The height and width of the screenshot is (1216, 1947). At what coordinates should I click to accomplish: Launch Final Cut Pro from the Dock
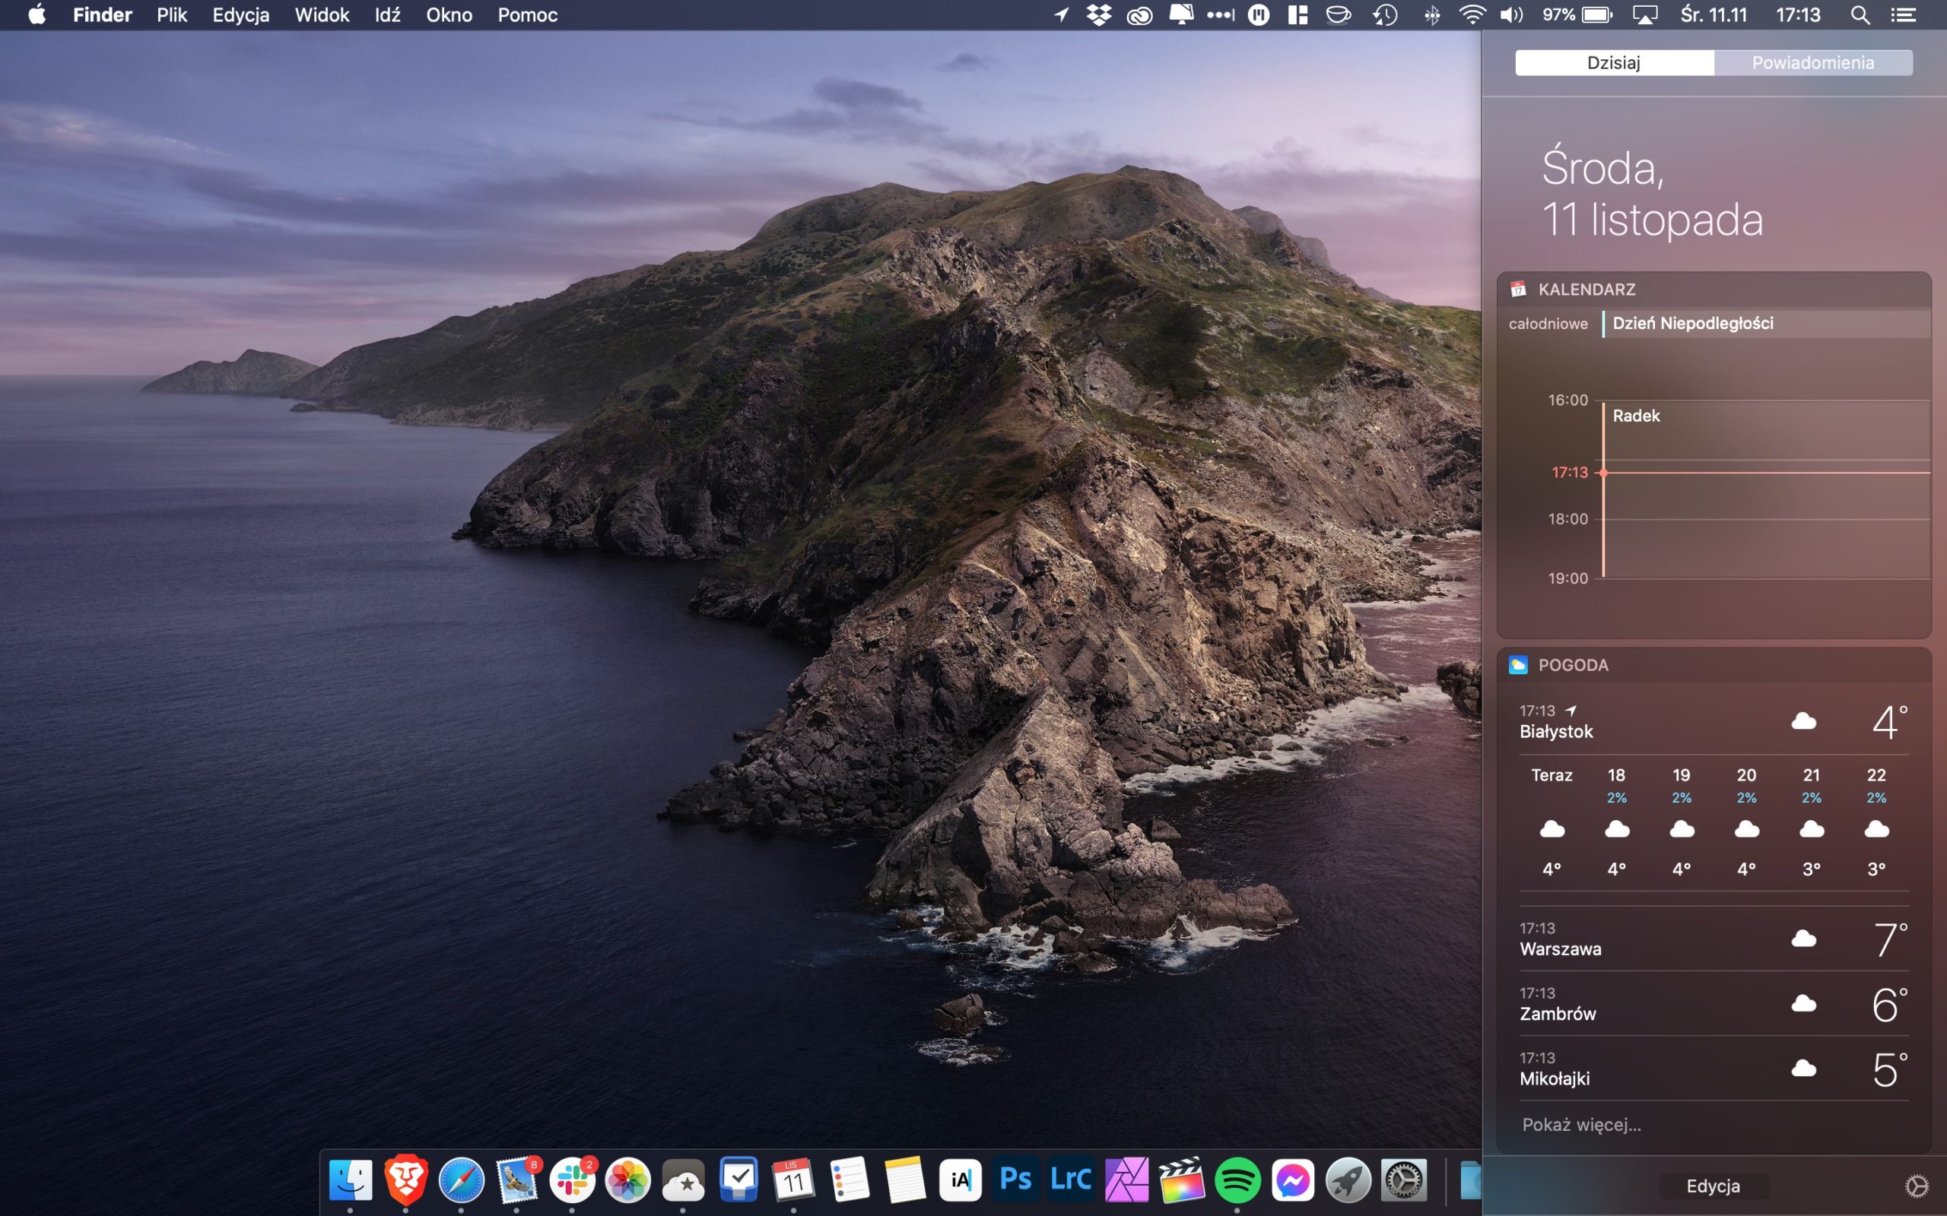[x=1182, y=1180]
